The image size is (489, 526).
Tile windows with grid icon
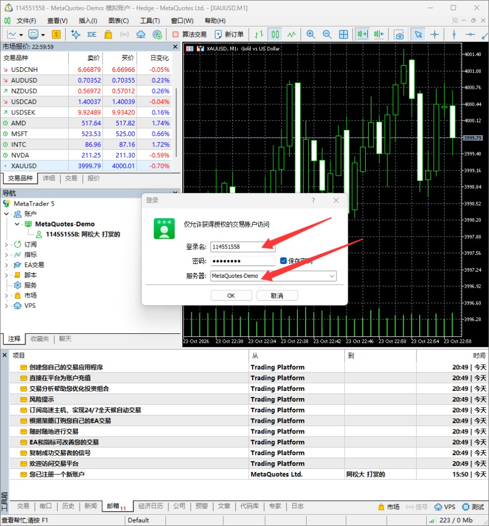(344, 34)
